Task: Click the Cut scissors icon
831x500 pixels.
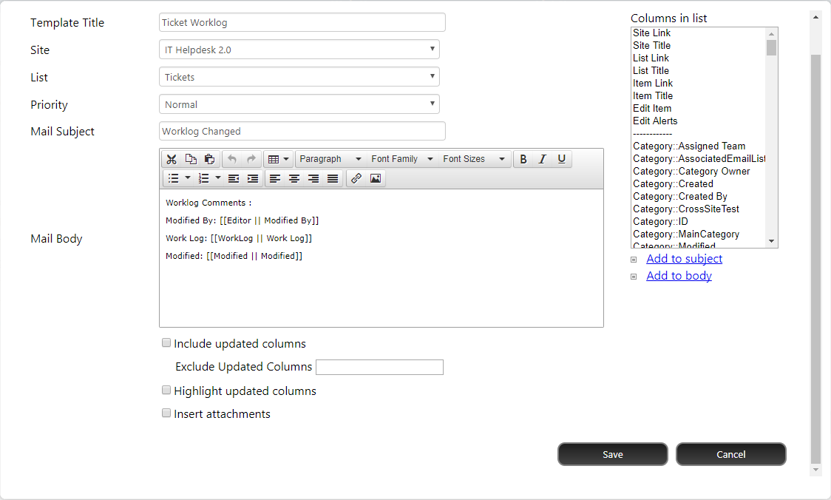Action: [x=172, y=159]
